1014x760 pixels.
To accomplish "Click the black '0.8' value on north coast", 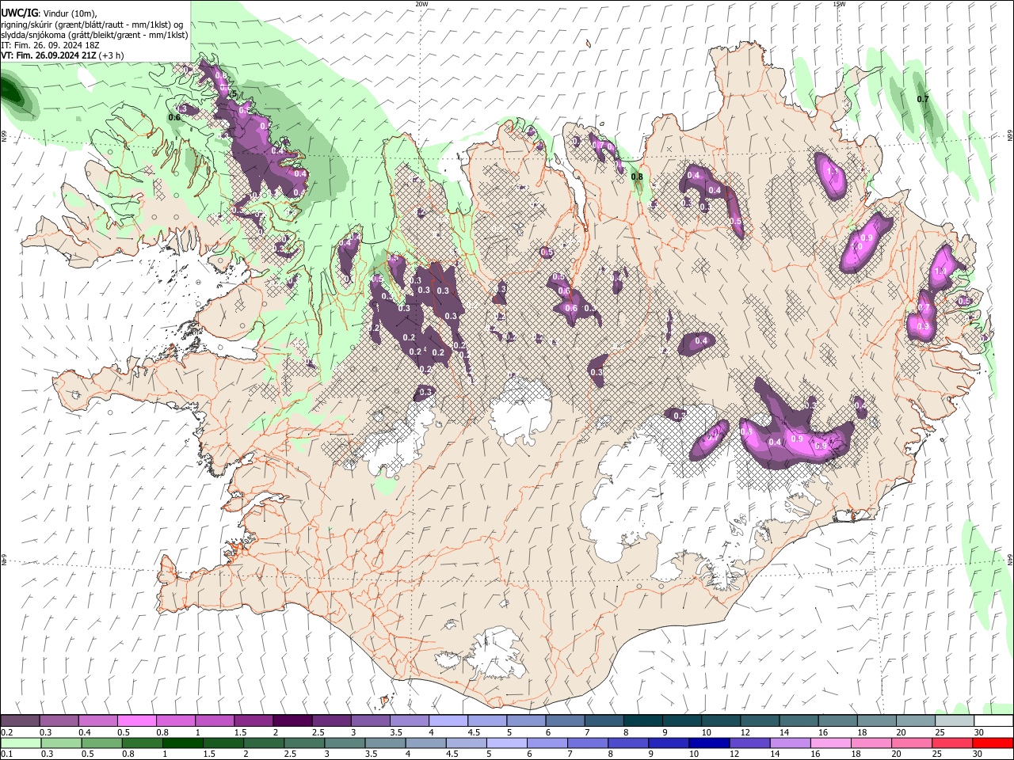I will 637,177.
